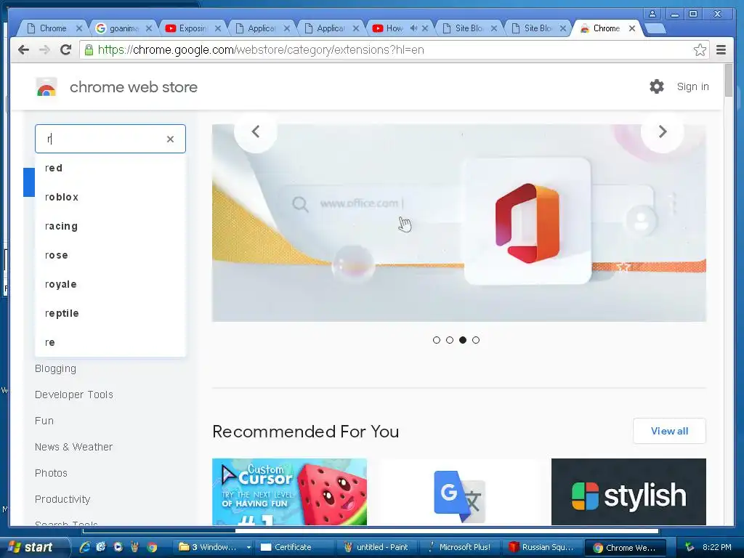Select third carousel dot
The image size is (744, 558).
point(463,340)
